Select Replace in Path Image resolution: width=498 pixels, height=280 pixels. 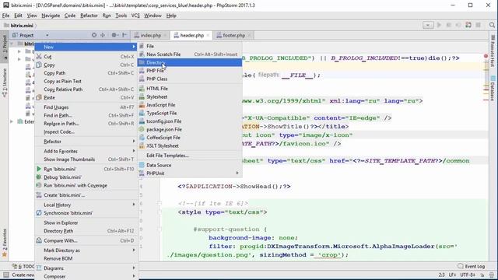(x=86, y=124)
